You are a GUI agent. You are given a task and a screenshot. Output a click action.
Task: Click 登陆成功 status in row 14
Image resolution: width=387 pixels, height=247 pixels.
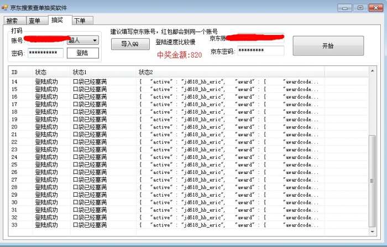click(x=46, y=81)
